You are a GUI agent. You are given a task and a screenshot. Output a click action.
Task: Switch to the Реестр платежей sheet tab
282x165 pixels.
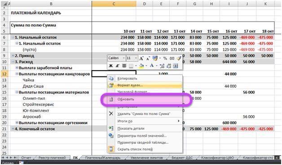coord(52,158)
